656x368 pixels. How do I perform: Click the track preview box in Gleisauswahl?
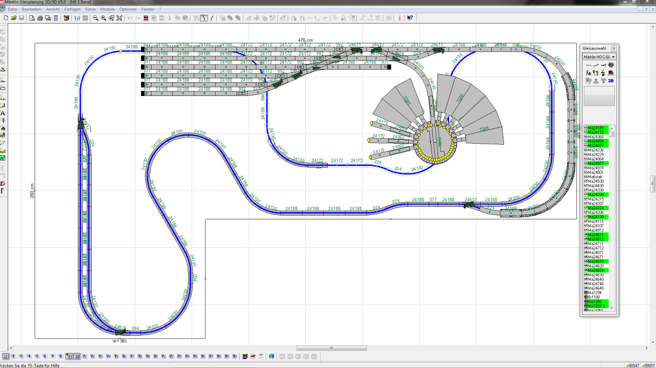tap(599, 96)
